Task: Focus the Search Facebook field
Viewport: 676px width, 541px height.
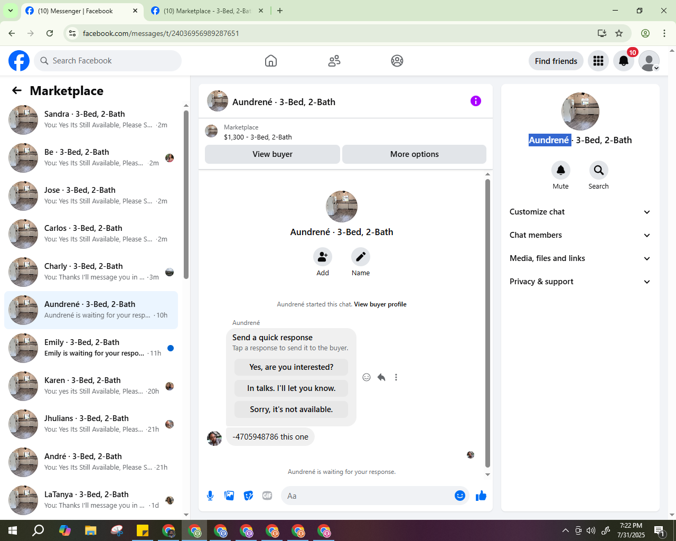Action: pyautogui.click(x=108, y=61)
